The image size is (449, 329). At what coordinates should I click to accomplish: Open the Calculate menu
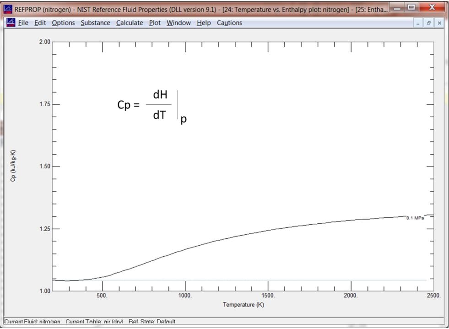130,22
